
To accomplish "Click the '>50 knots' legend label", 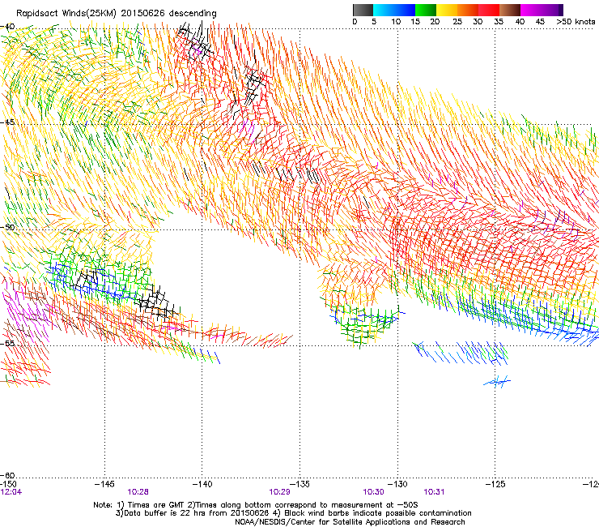I will pos(576,22).
